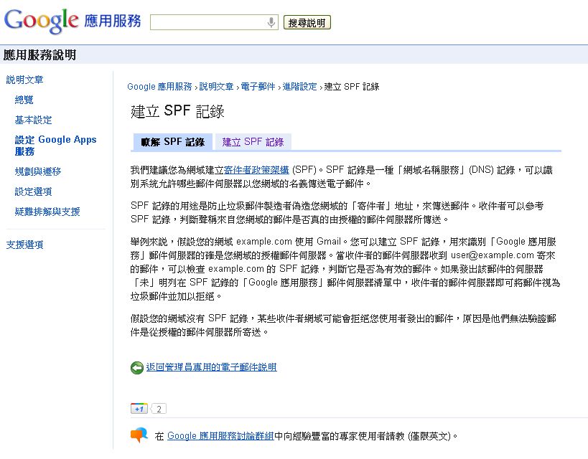This screenshot has height=459, width=588.
Task: Click the microphone voice search icon
Action: coord(271,22)
